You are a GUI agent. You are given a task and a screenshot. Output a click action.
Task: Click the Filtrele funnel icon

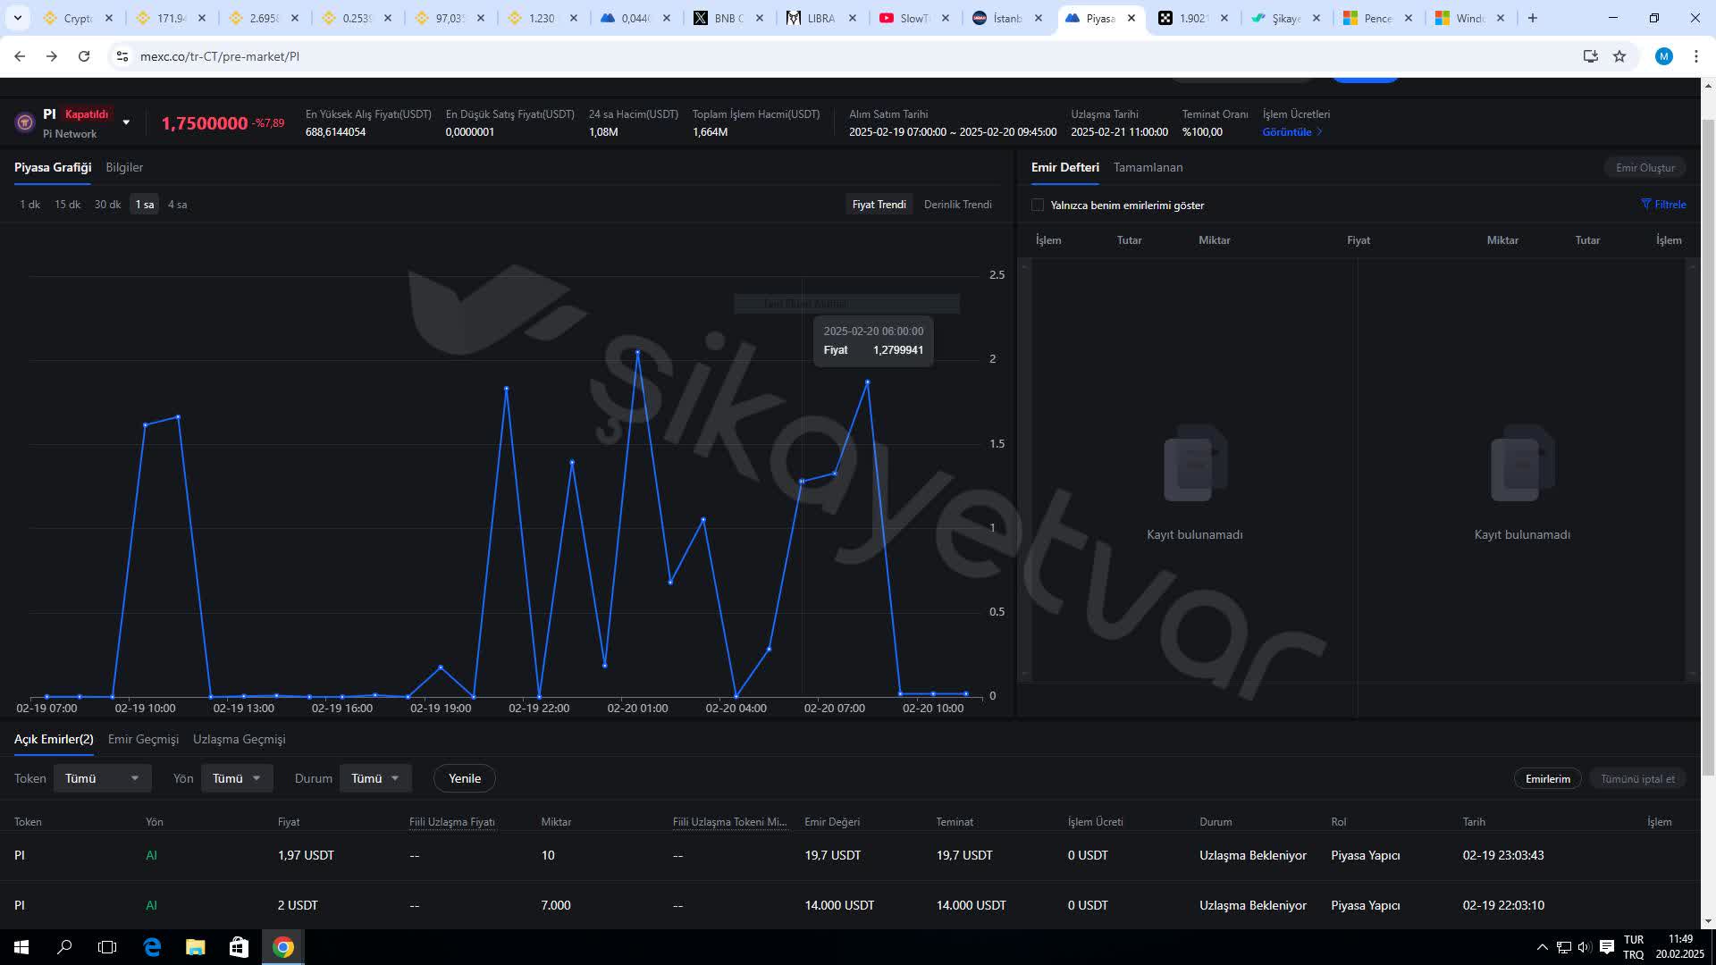coord(1645,204)
